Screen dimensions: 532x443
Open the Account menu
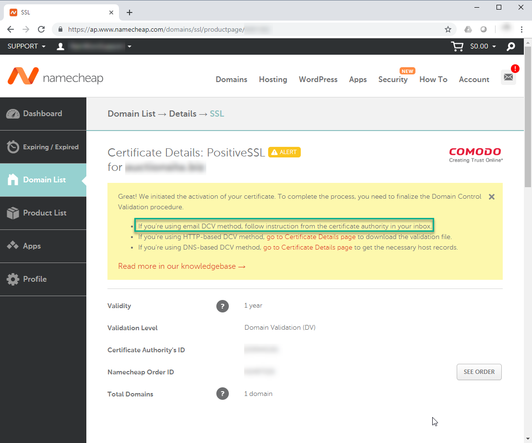click(474, 80)
